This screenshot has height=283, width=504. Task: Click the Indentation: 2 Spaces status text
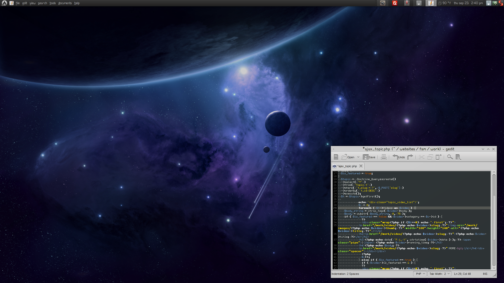345,274
